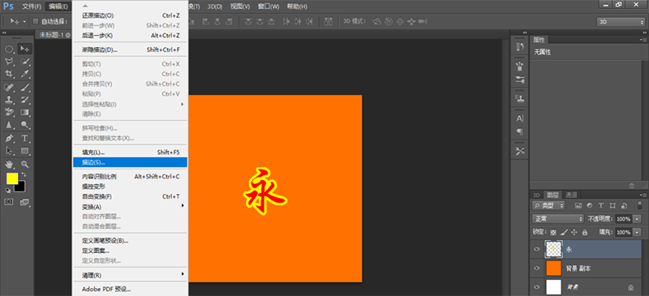Viewport: 649px width, 296px height.
Task: Open the tool preset picker arrow
Action: pos(24,22)
